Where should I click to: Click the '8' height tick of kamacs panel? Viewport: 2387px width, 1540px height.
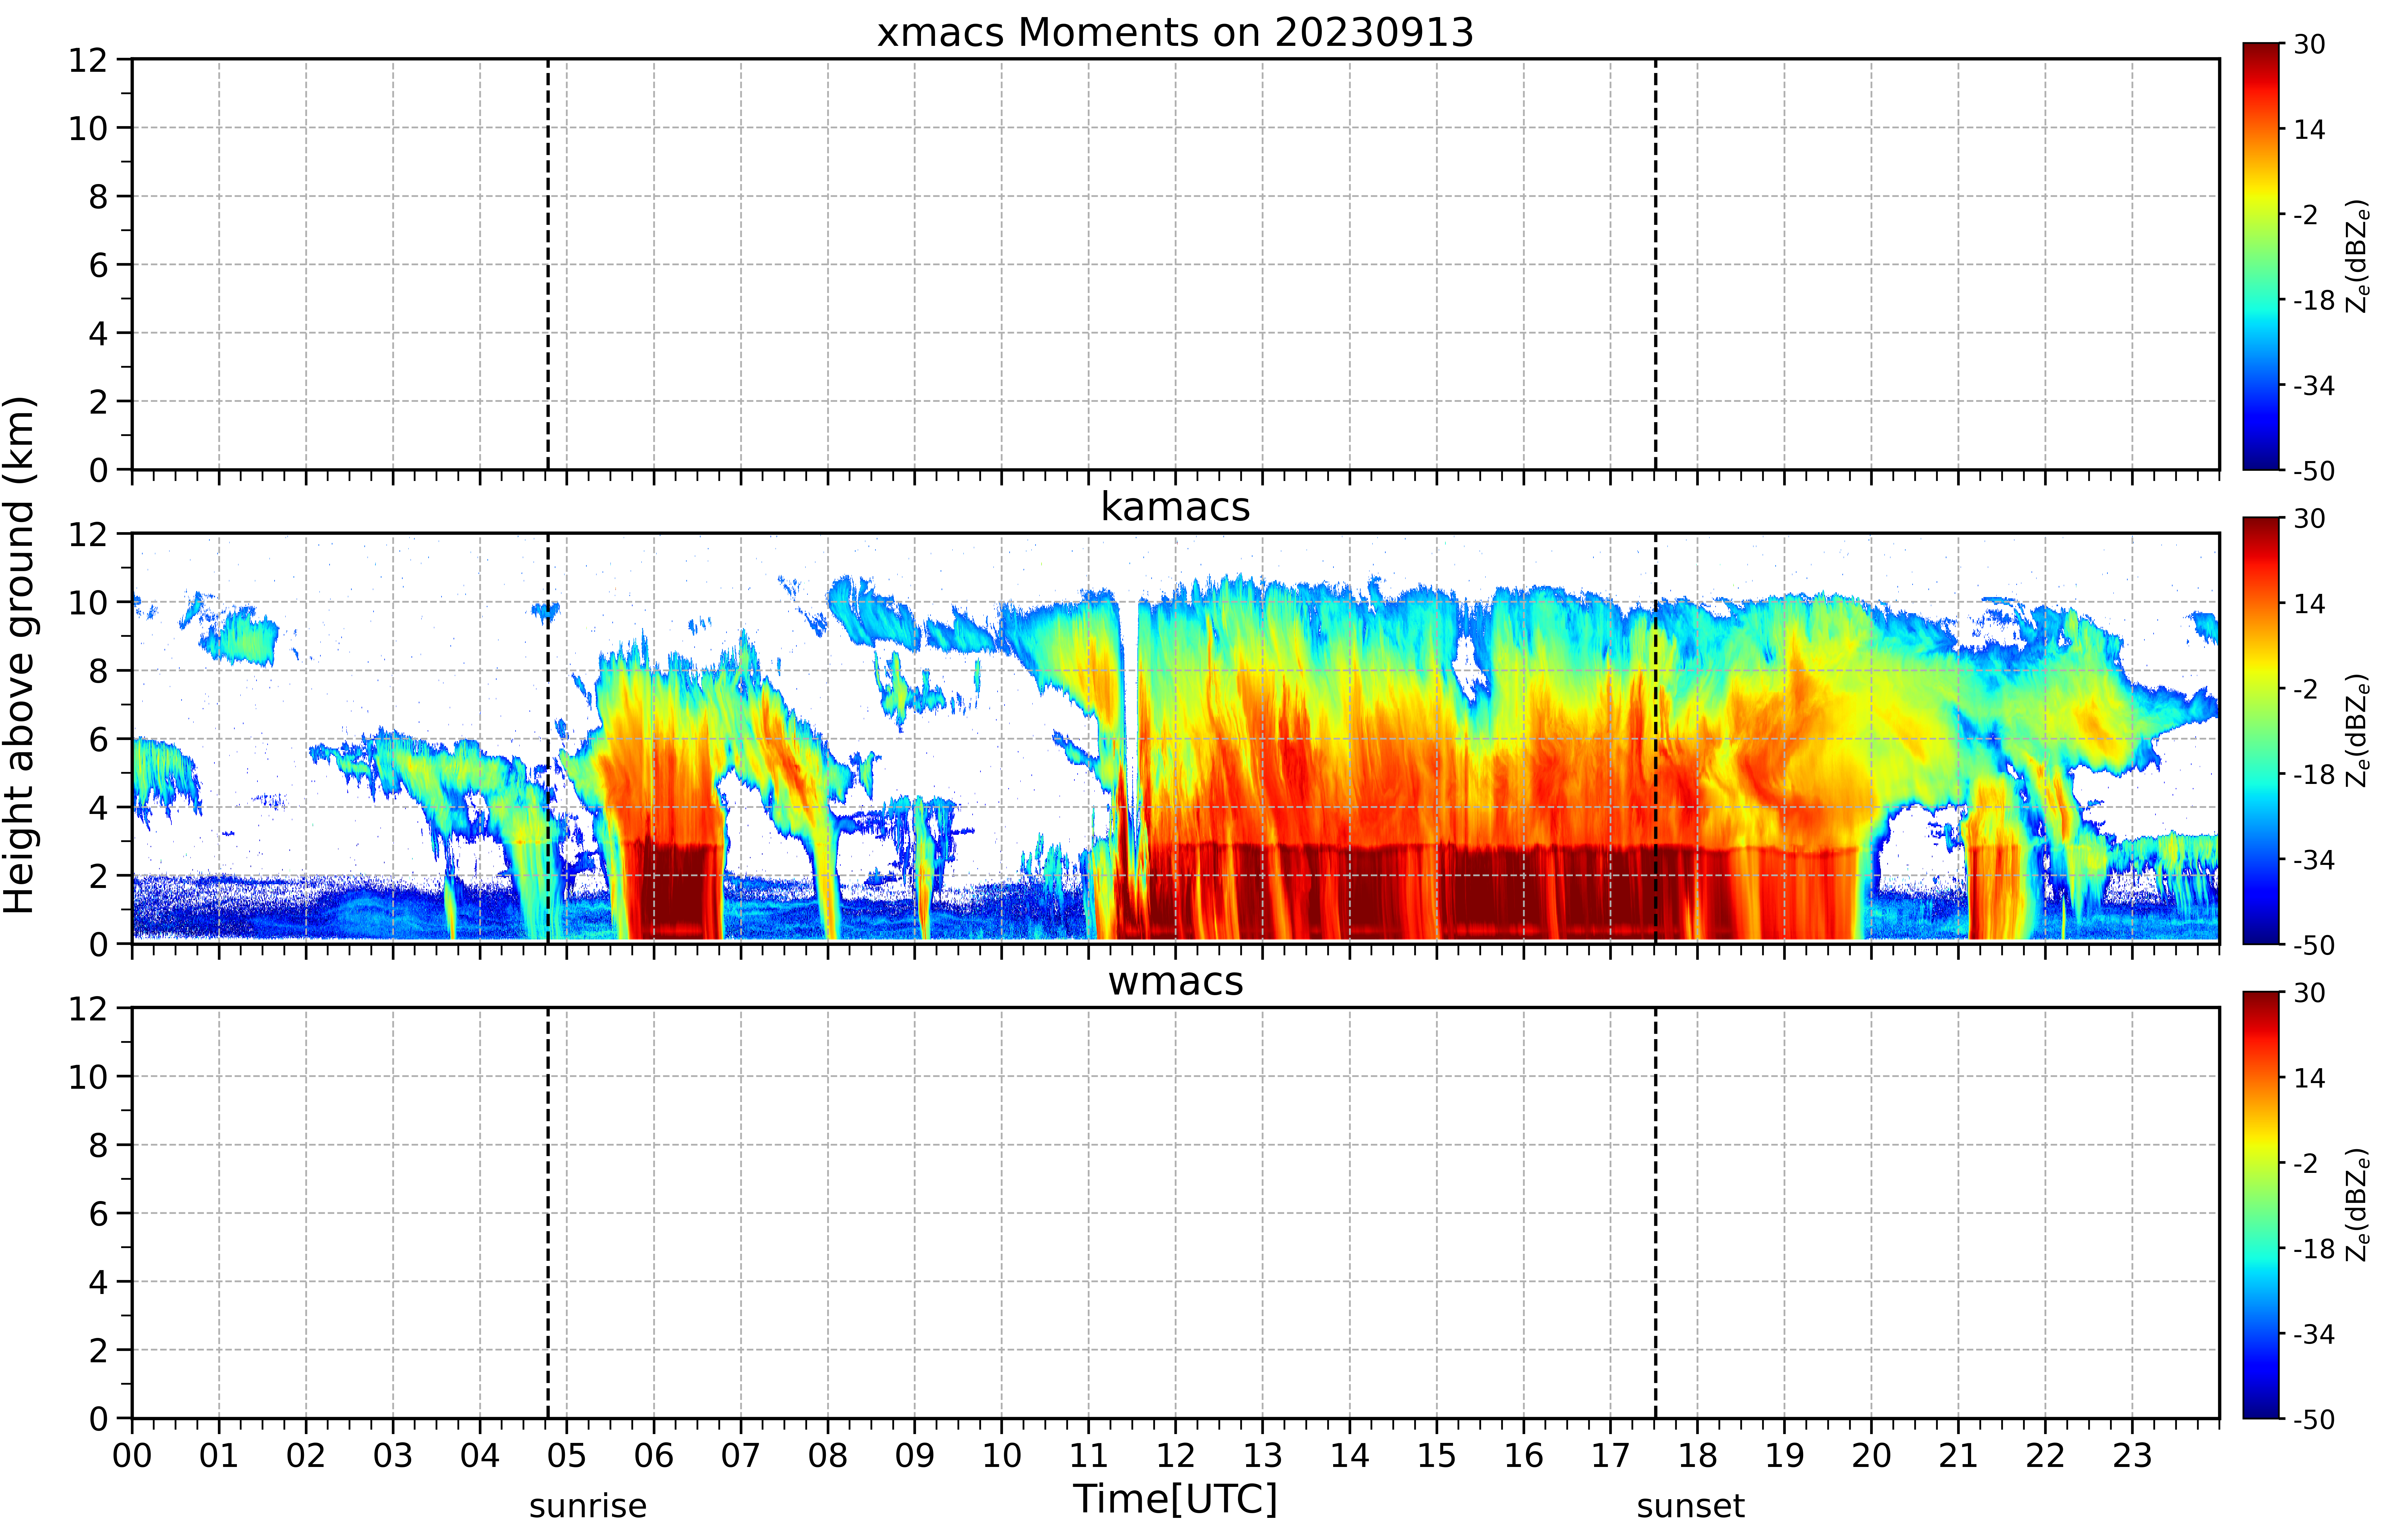[98, 671]
